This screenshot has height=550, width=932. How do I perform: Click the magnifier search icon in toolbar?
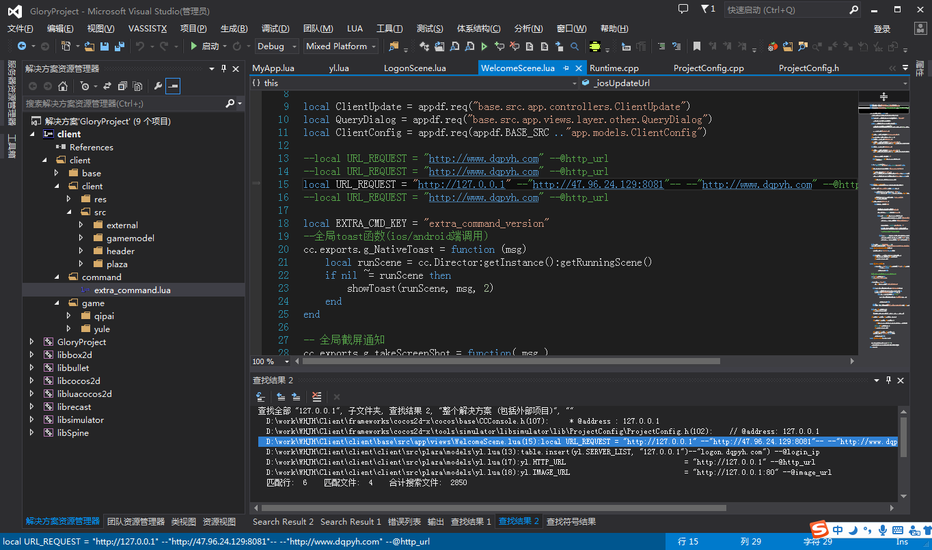pos(575,46)
